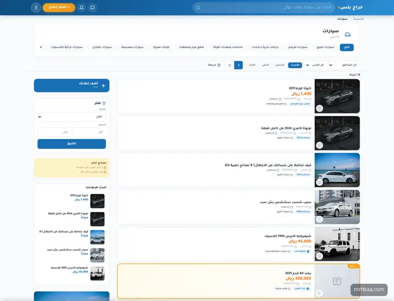Screen dimensions: 394x301
Task: Click the تطبيق apply filter button
Action: [x=72, y=144]
